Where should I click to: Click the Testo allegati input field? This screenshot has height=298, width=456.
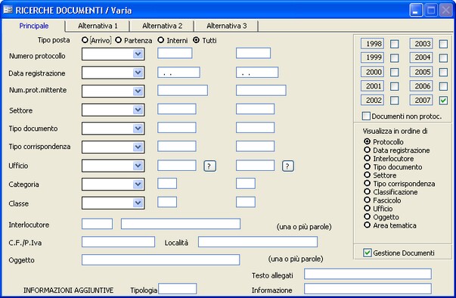[x=368, y=274]
